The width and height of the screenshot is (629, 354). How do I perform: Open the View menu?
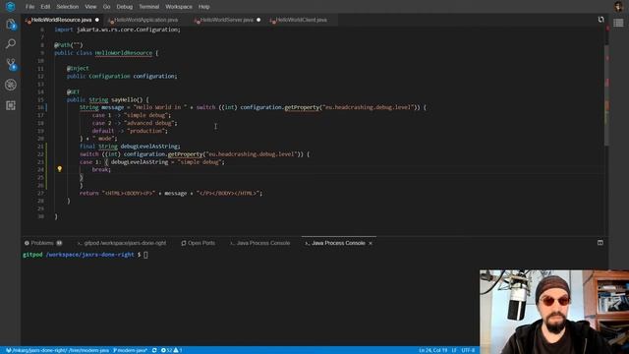pos(90,7)
